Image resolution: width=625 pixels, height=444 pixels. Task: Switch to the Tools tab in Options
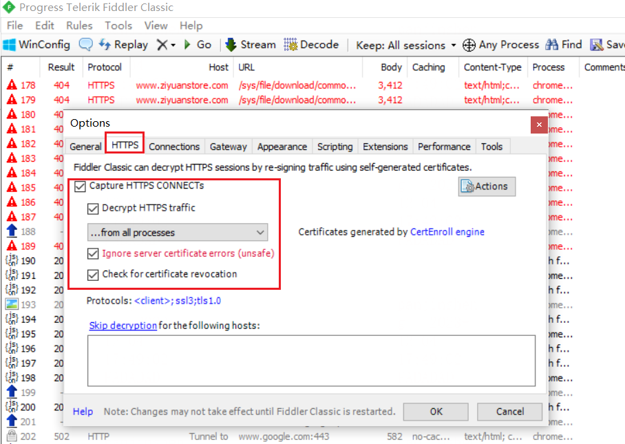[492, 147]
